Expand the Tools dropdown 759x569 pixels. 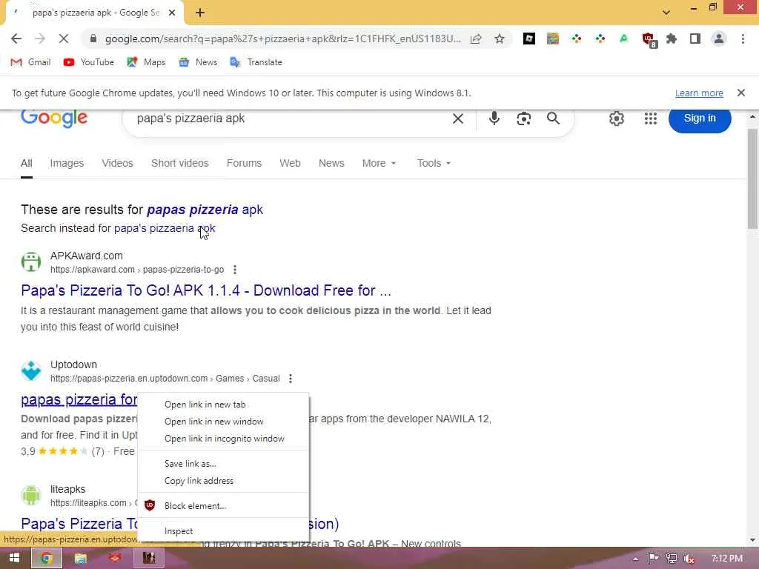coord(434,164)
